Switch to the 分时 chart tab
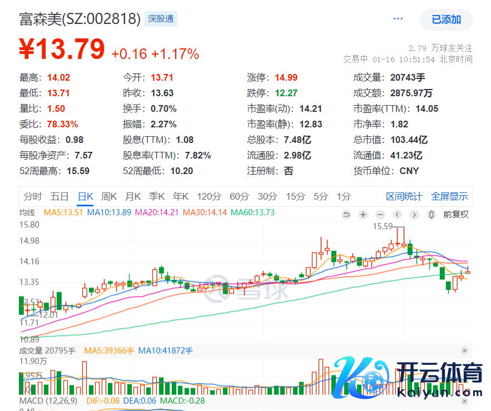 (33, 196)
